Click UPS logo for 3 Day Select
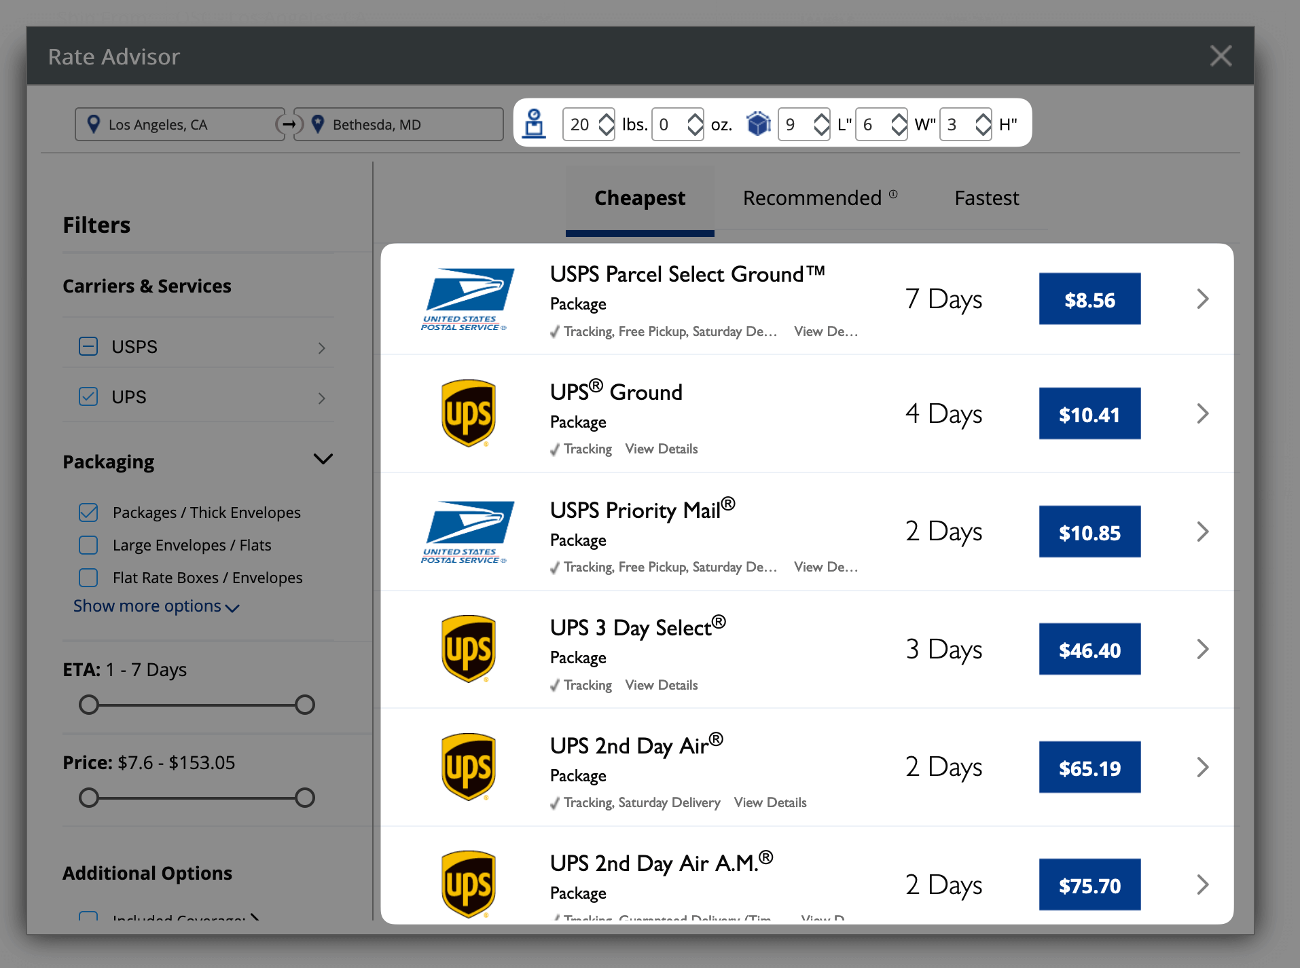 468,649
